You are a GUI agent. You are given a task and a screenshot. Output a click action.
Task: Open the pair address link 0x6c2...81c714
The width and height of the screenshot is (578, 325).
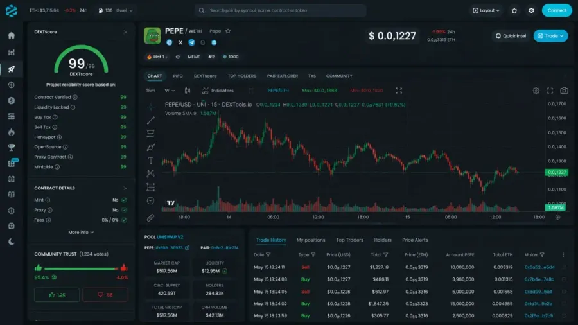coord(225,248)
